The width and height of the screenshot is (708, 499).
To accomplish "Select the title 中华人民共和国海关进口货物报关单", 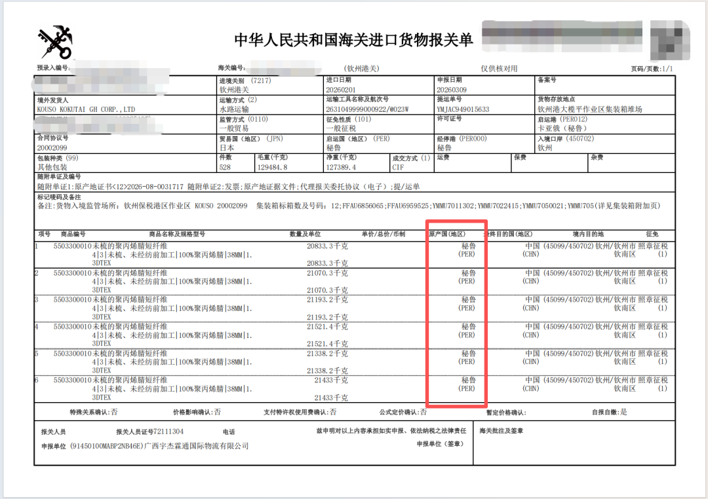I will 353,40.
